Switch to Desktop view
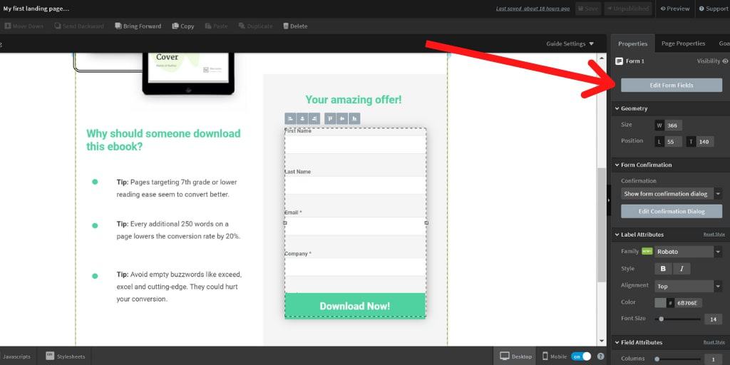This screenshot has height=365, width=730. (x=515, y=356)
